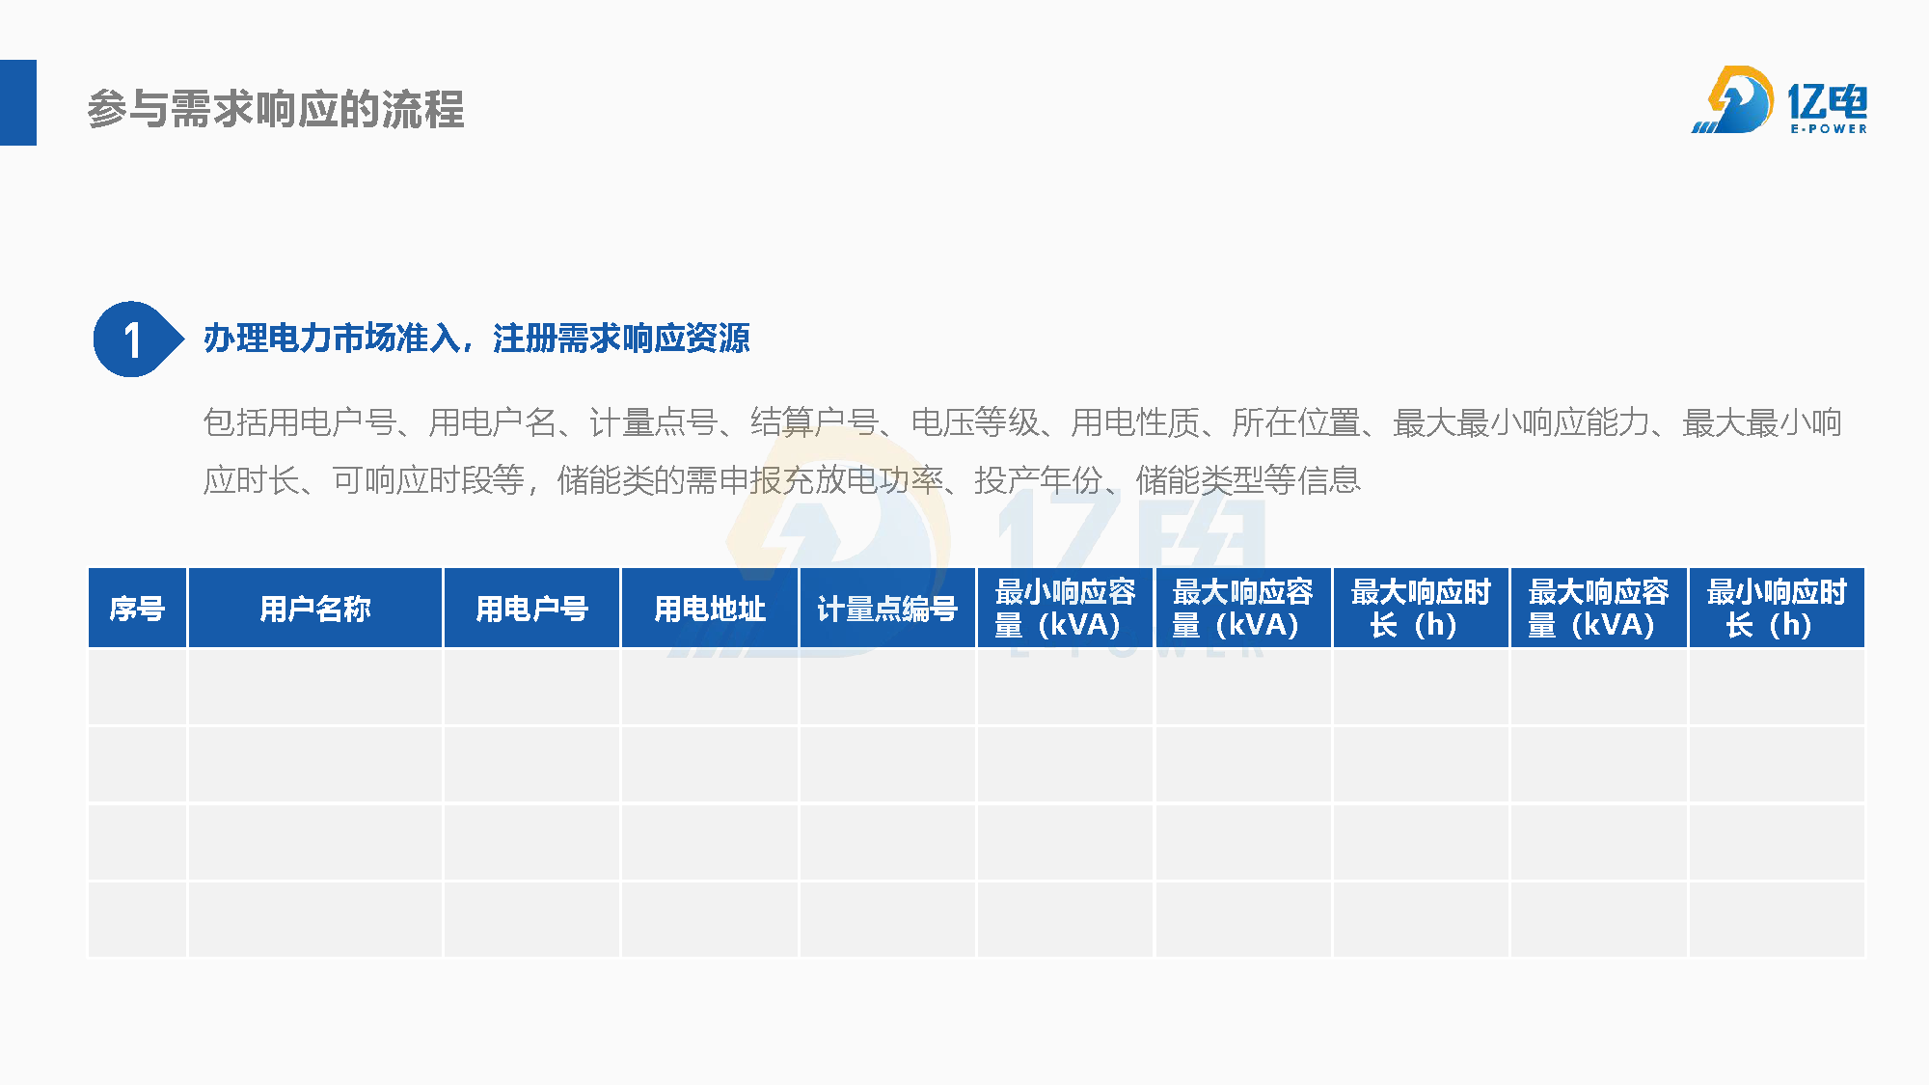The height and width of the screenshot is (1085, 1929).
Task: Select the 最小响应时长 (h) column header
Action: (1777, 609)
